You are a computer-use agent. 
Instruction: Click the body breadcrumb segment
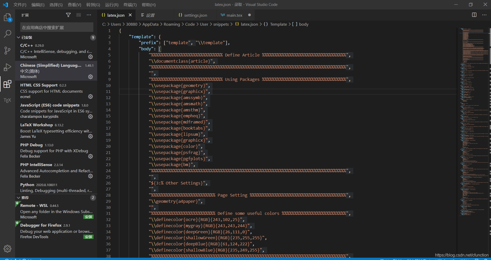coord(304,24)
